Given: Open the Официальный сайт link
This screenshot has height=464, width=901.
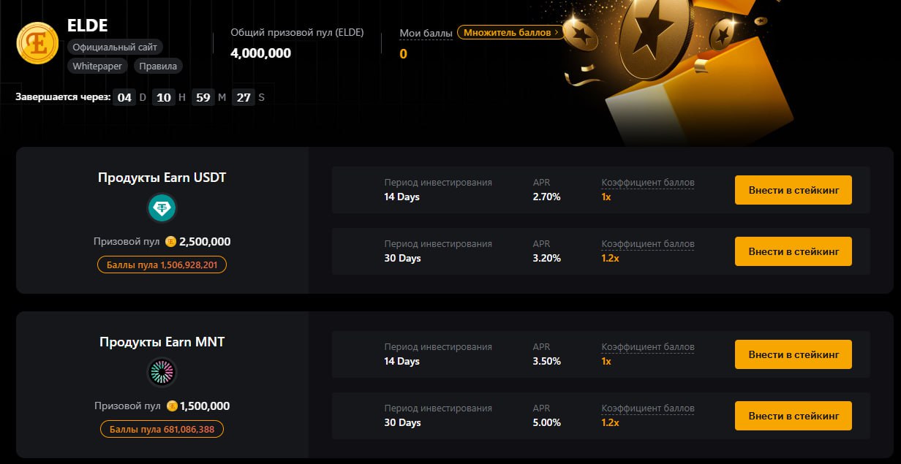Looking at the screenshot, I should [115, 47].
